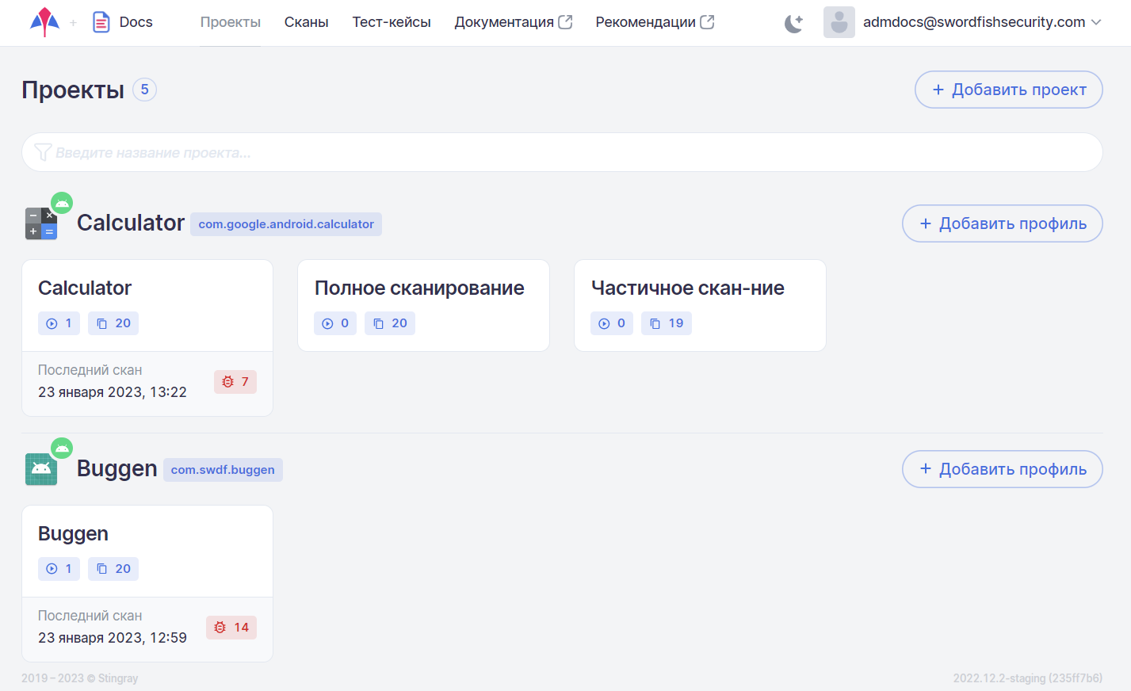Switch to Тест-кейсы tab
This screenshot has height=691, width=1131.
pos(392,22)
